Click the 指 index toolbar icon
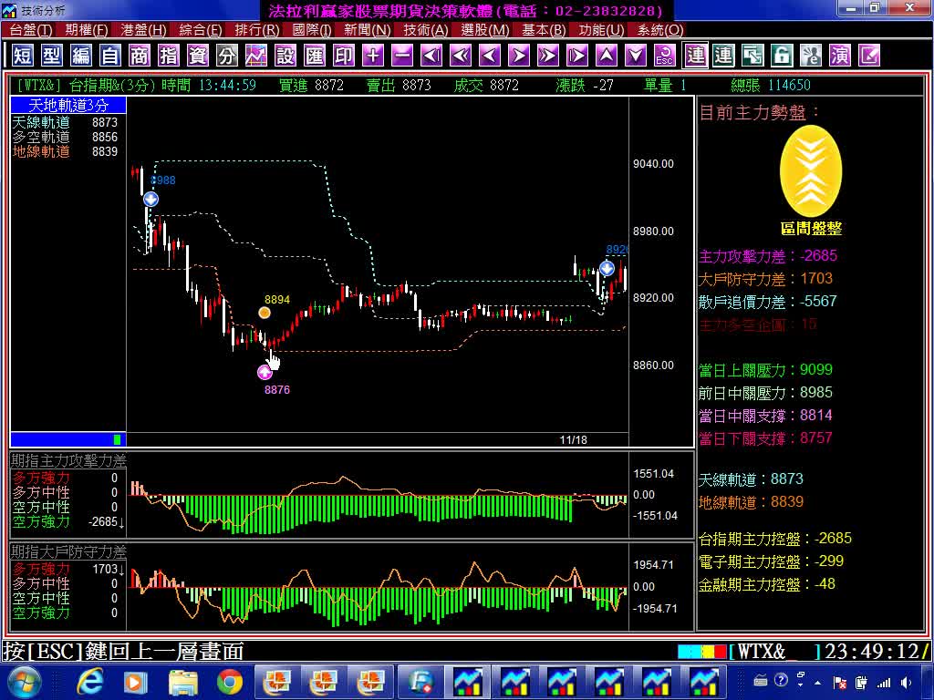 pyautogui.click(x=169, y=56)
